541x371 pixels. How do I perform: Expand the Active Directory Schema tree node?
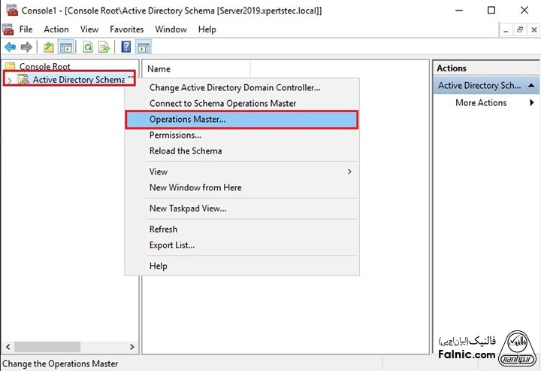[x=9, y=80]
